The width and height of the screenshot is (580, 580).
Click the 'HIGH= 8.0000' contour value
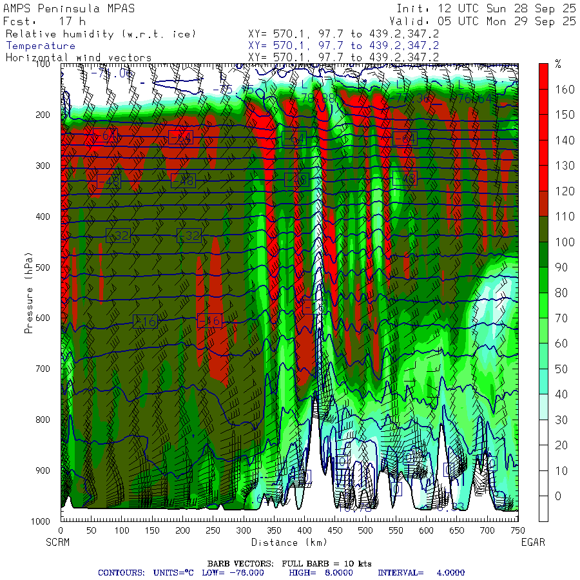pos(321,573)
